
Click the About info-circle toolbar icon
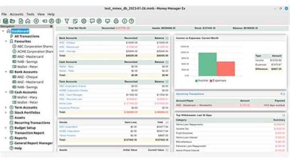tap(124, 21)
